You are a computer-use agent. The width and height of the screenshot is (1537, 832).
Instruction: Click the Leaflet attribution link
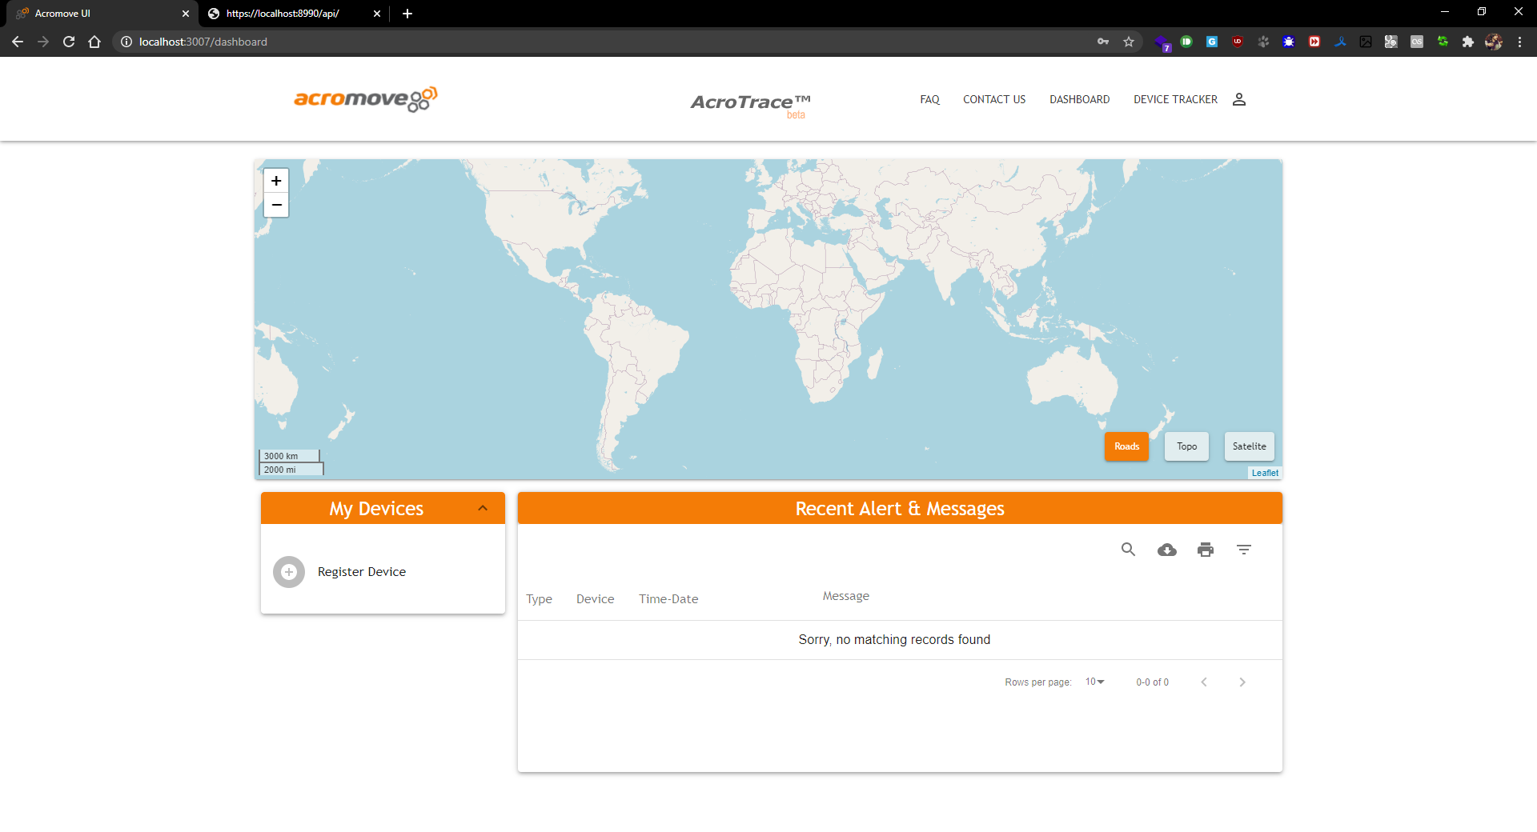pos(1264,473)
